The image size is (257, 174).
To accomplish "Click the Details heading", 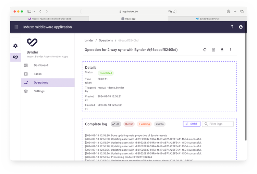I will [x=91, y=68].
